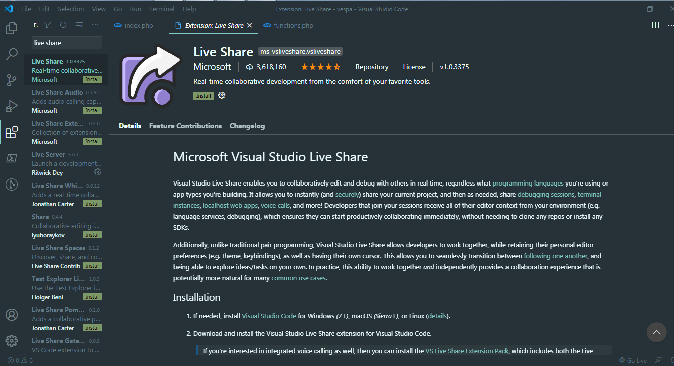Install Live Share Whiteboard by Jonathan Carter
The width and height of the screenshot is (674, 366).
92,204
